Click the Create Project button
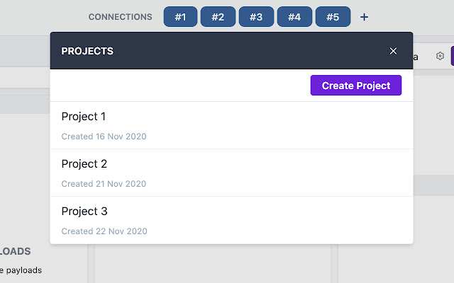The image size is (454, 283). pyautogui.click(x=355, y=86)
